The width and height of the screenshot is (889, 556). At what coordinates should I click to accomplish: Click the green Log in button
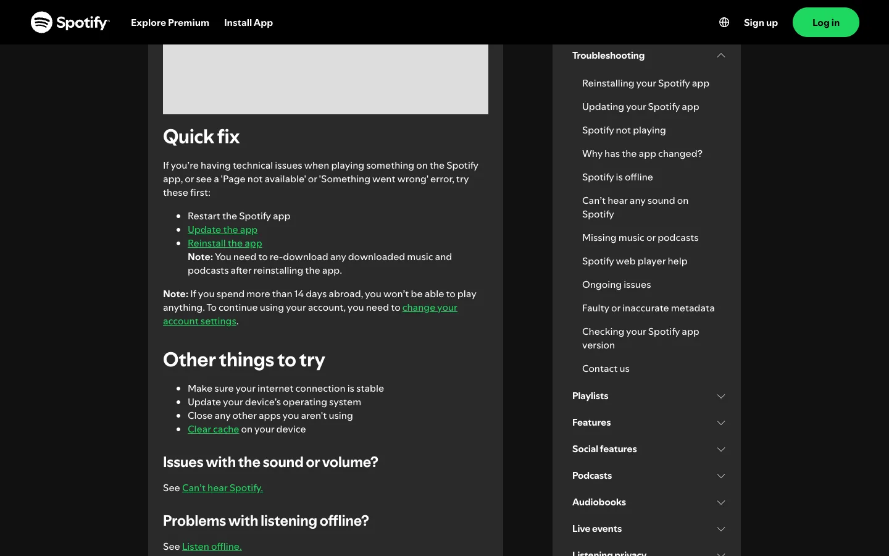click(x=825, y=22)
